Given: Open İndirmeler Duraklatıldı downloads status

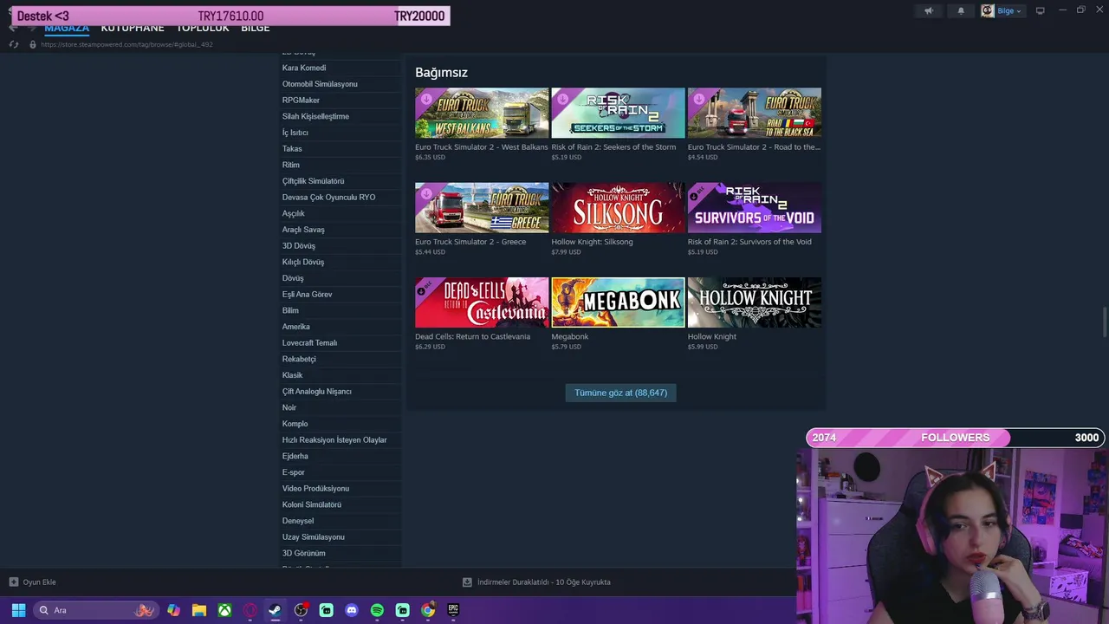Looking at the screenshot, I should point(544,582).
